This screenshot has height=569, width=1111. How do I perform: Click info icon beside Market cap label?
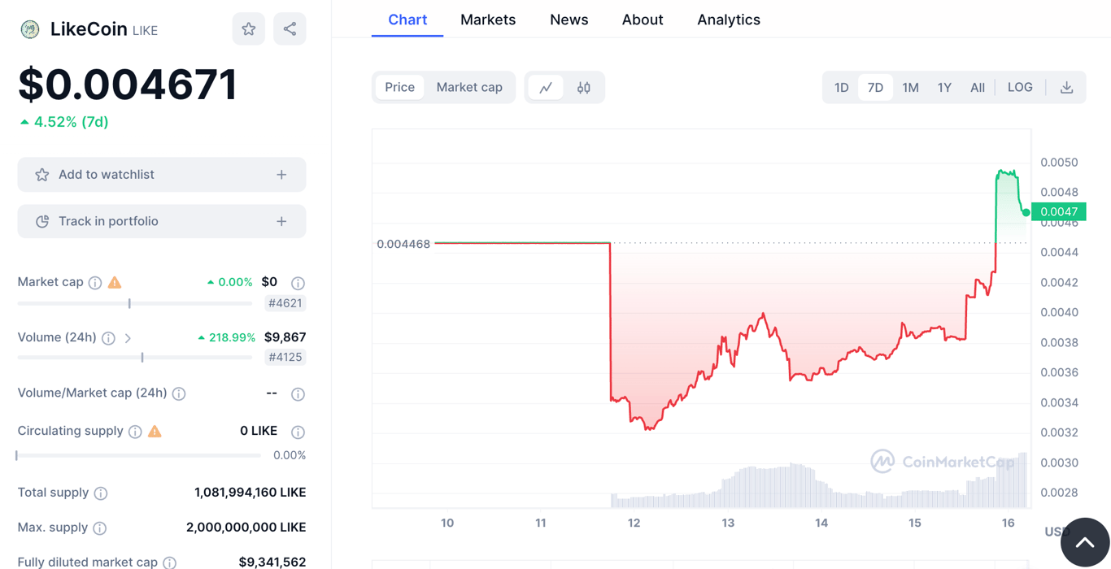click(x=95, y=283)
